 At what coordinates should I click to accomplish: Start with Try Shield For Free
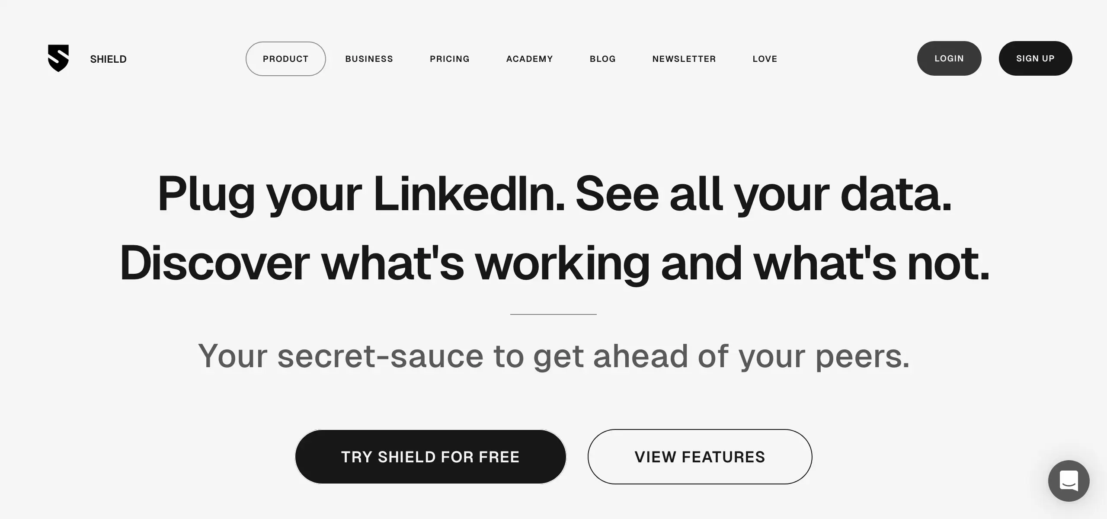431,457
